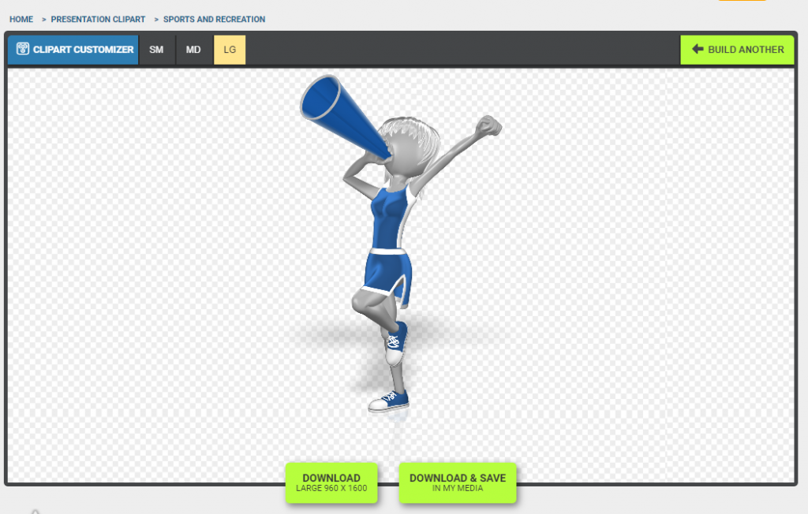Image resolution: width=808 pixels, height=514 pixels.
Task: Click Download & Save in My Media
Action: (x=458, y=482)
